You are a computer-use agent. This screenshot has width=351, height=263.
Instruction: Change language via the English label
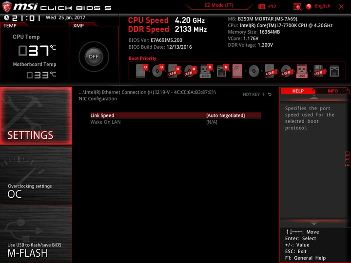click(x=323, y=6)
